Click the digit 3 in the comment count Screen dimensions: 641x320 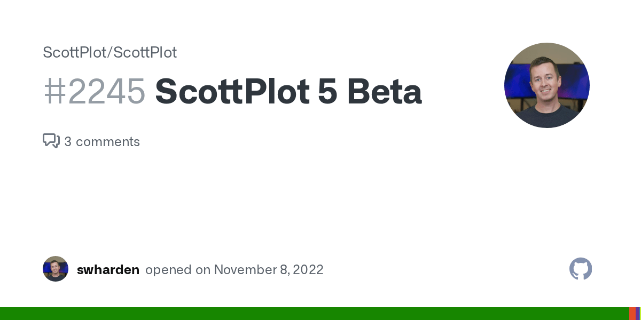point(68,142)
